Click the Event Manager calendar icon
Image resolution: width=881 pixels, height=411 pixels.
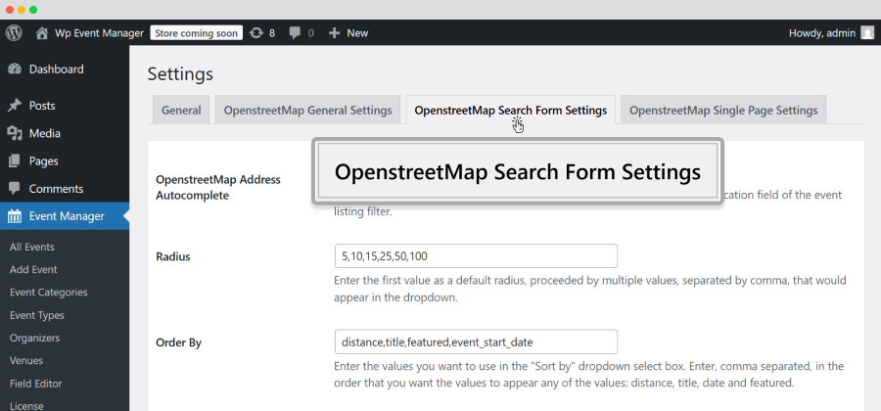click(x=15, y=216)
